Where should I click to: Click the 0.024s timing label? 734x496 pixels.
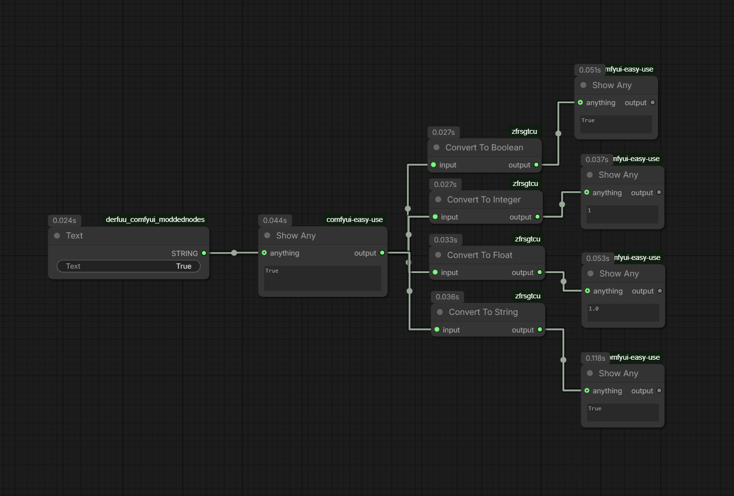[x=65, y=220]
